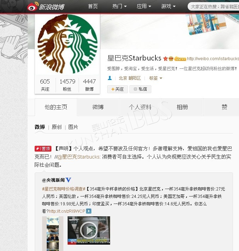239x251 pixels.
Task: Expand the 游戏 dropdown menu
Action: 169,6
